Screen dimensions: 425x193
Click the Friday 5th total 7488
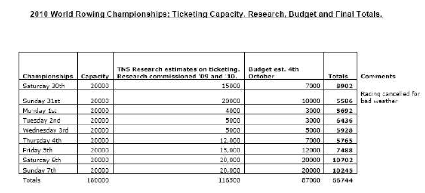[x=344, y=150]
